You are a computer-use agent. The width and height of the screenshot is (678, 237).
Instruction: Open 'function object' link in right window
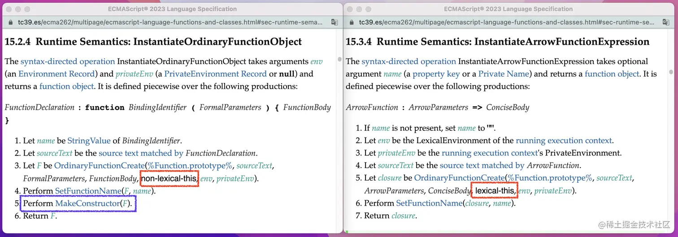pos(612,74)
